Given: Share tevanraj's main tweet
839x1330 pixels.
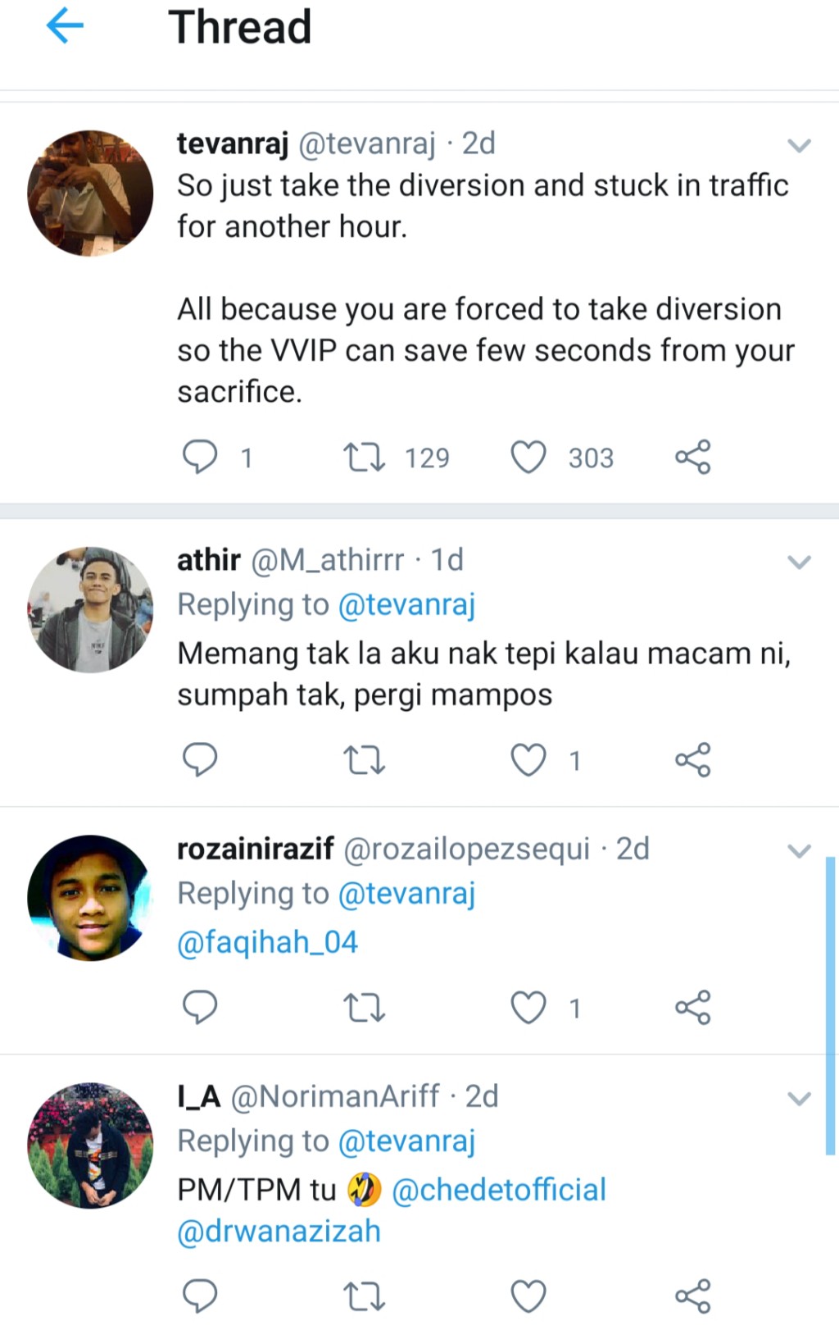Looking at the screenshot, I should click(693, 457).
